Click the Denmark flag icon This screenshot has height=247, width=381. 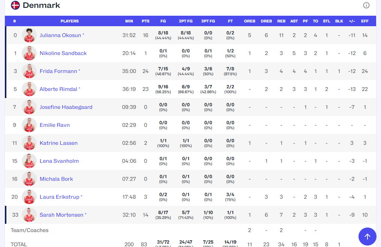coord(15,5)
